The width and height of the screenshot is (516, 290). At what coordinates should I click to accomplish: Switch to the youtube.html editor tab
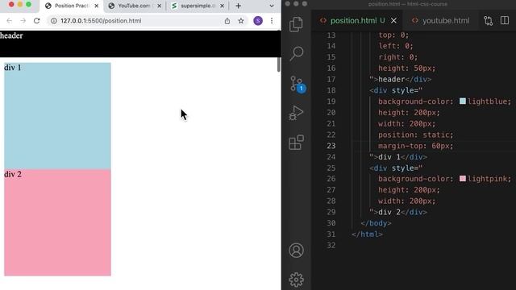441,21
